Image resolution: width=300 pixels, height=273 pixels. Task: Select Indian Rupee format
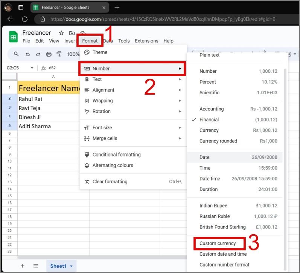coord(235,206)
